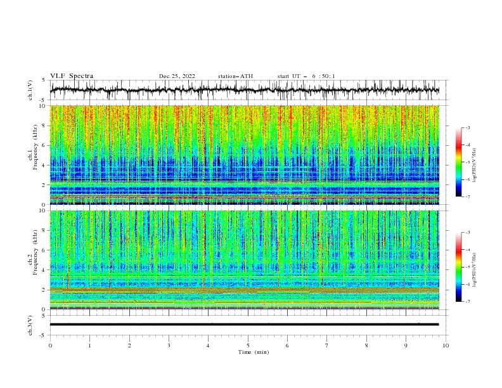
Task: Click the 'VLF Spectra' title text
Action: coord(72,76)
